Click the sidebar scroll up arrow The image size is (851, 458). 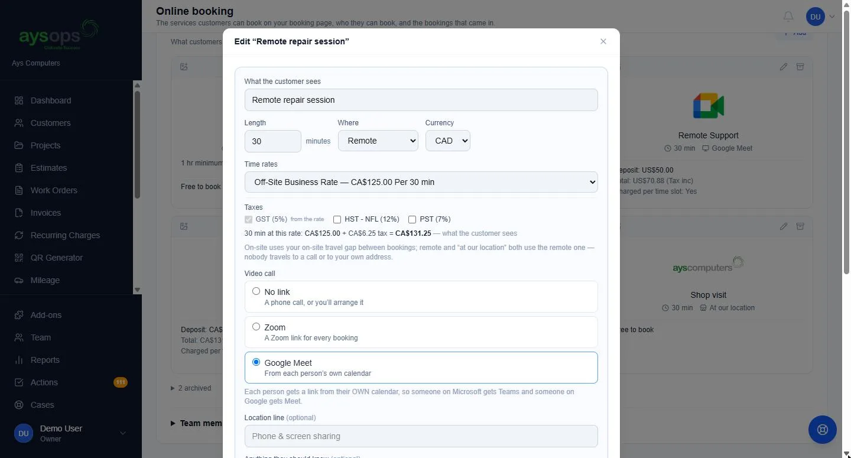point(138,85)
